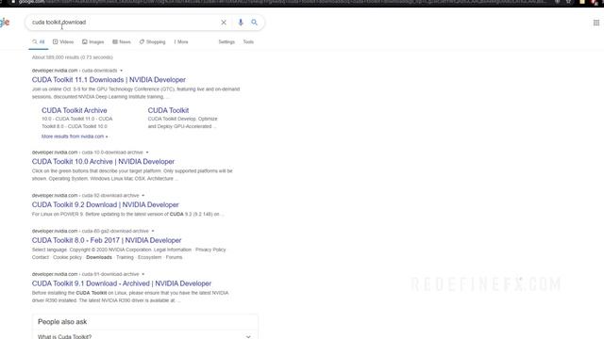Image resolution: width=604 pixels, height=339 pixels.
Task: Clear the search box with X icon
Action: [x=224, y=23]
